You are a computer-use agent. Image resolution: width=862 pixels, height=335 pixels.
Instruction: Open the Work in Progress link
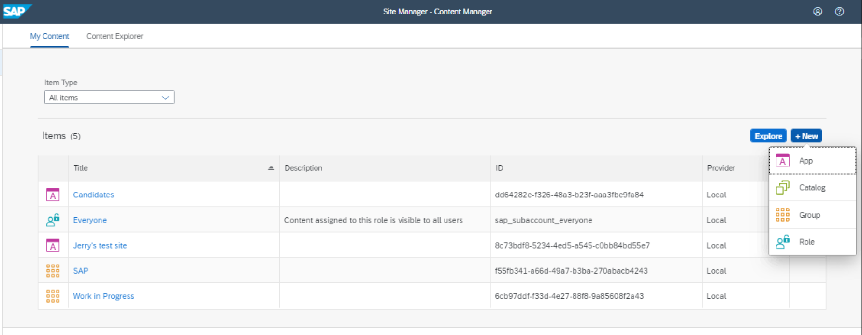pyautogui.click(x=103, y=296)
